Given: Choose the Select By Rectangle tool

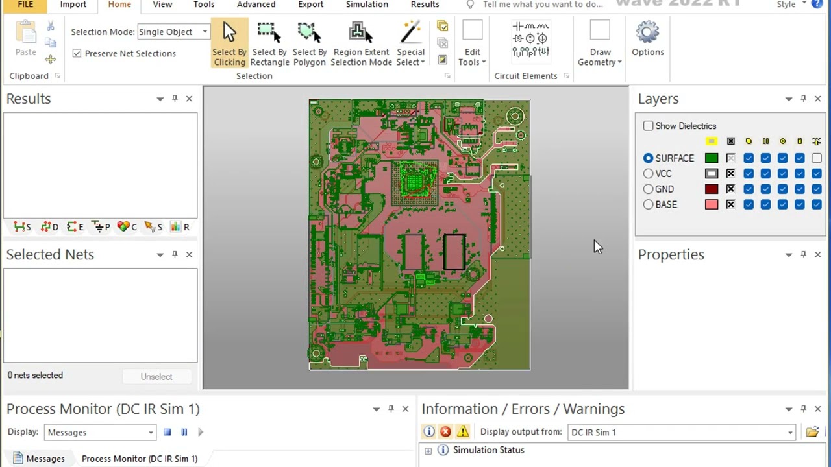Looking at the screenshot, I should click(269, 43).
